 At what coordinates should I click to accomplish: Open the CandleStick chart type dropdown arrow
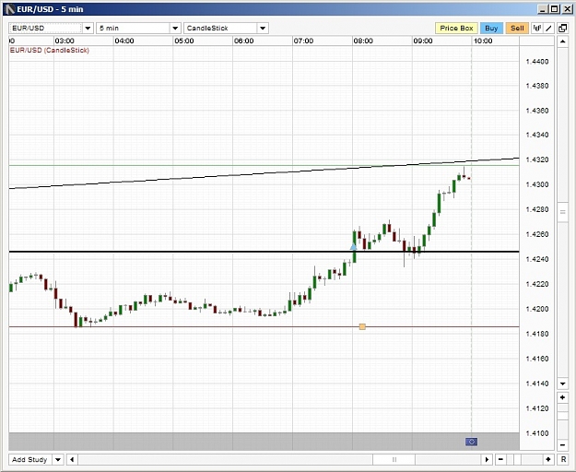click(x=263, y=28)
